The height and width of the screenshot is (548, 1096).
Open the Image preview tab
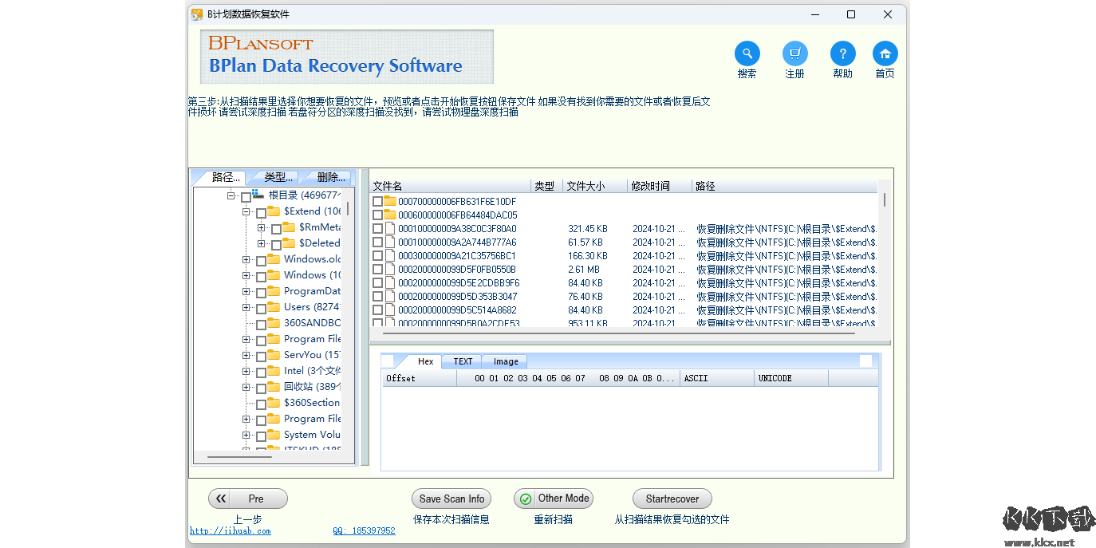click(506, 361)
